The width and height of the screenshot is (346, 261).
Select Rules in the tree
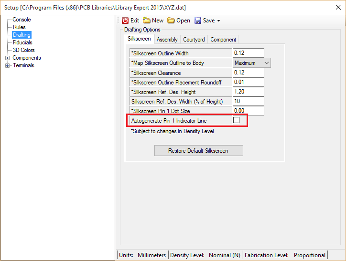pyautogui.click(x=19, y=27)
